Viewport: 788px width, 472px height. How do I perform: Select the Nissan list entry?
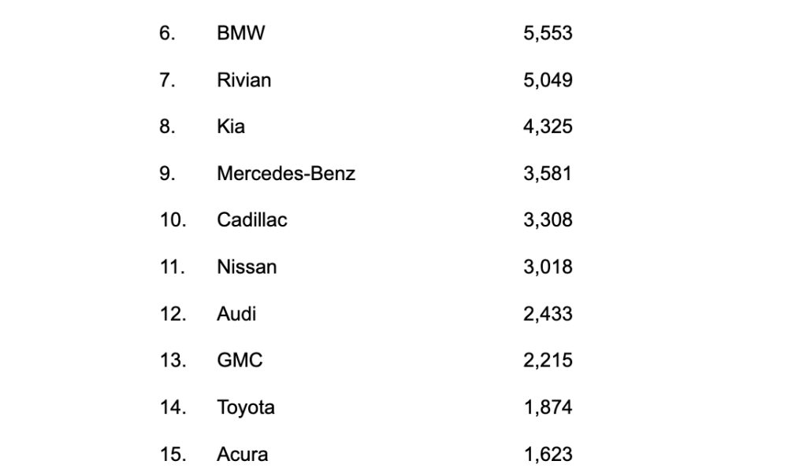tap(247, 267)
